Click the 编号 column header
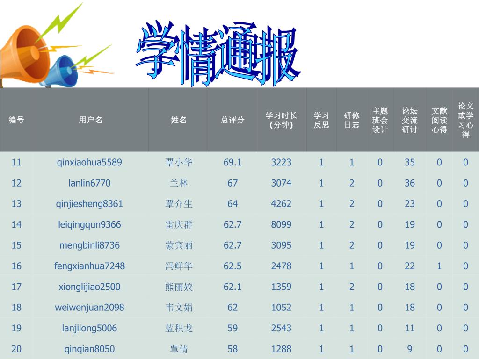 pos(16,120)
